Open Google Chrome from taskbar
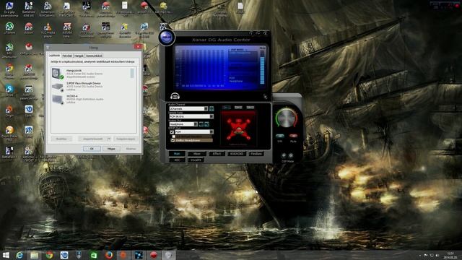 50,255
